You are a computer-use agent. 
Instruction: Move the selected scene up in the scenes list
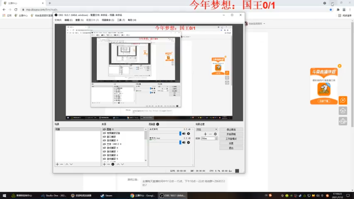pos(67,164)
